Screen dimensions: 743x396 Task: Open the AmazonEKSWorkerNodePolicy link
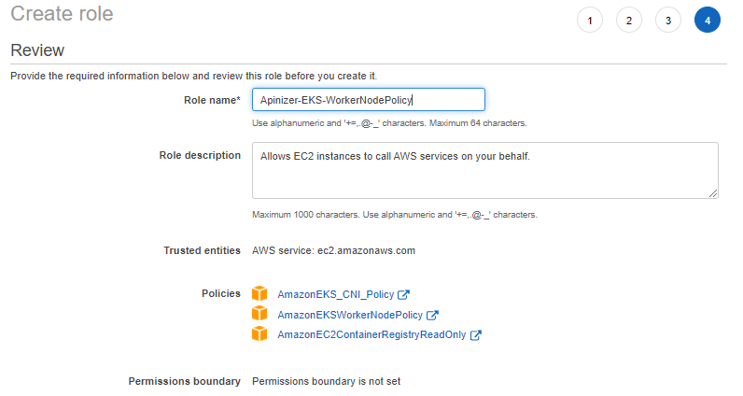point(350,316)
